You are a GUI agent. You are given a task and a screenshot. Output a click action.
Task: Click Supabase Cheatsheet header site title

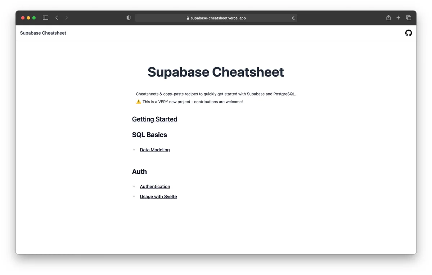point(43,33)
